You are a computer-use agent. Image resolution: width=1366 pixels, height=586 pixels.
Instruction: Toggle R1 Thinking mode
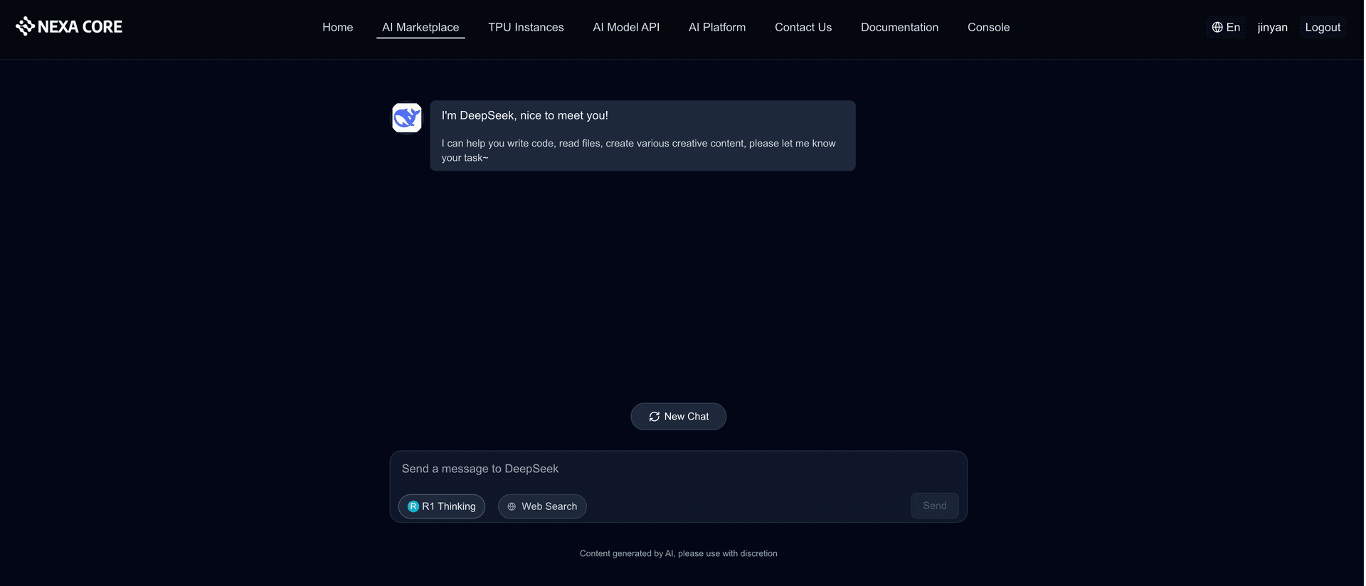coord(442,506)
